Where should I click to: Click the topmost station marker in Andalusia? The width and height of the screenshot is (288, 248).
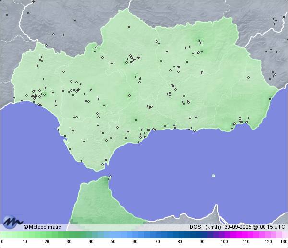pos(129,27)
